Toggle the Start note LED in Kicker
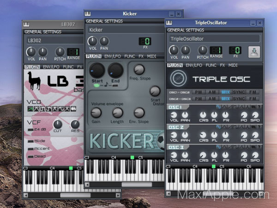The image size is (277, 208). 96,86
